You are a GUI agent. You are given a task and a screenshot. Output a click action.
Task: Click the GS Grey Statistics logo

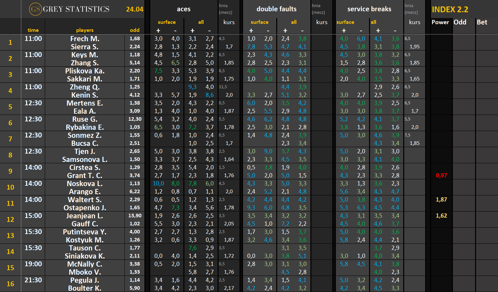click(69, 9)
